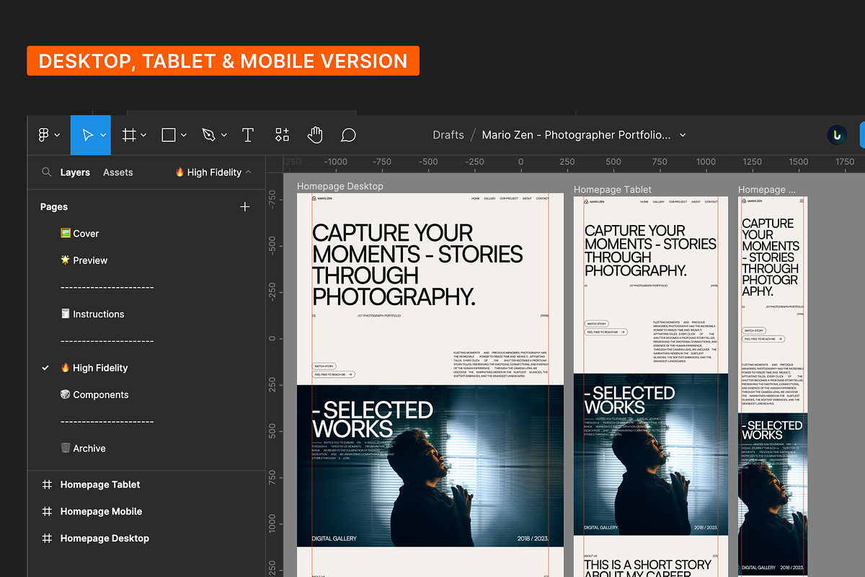This screenshot has height=577, width=865.
Task: Select the Text tool
Action: coord(248,135)
